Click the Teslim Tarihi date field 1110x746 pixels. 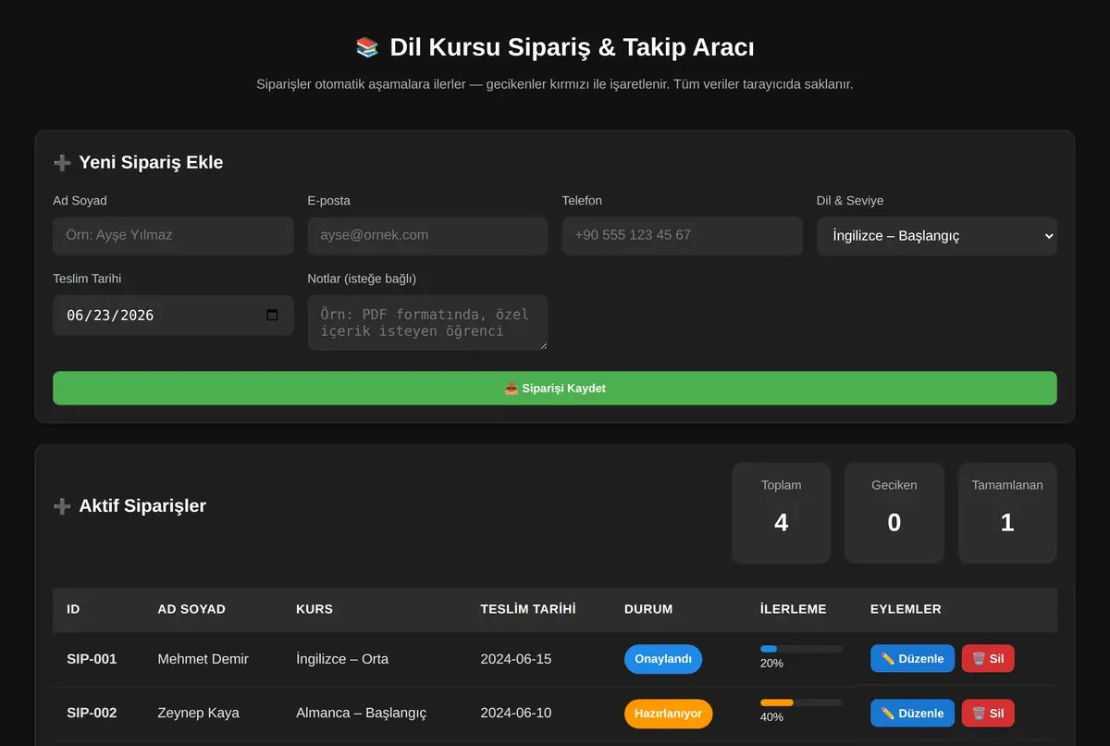pyautogui.click(x=173, y=315)
